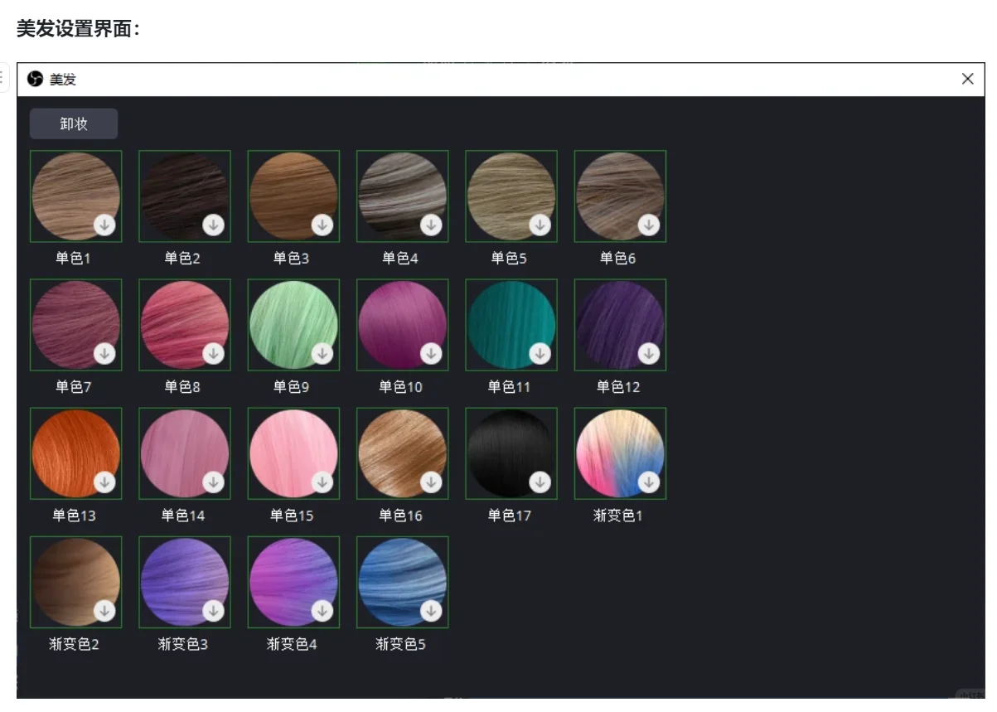This screenshot has height=712, width=997.
Task: Pick the 单色8 hair thumbnail
Action: pyautogui.click(x=185, y=325)
